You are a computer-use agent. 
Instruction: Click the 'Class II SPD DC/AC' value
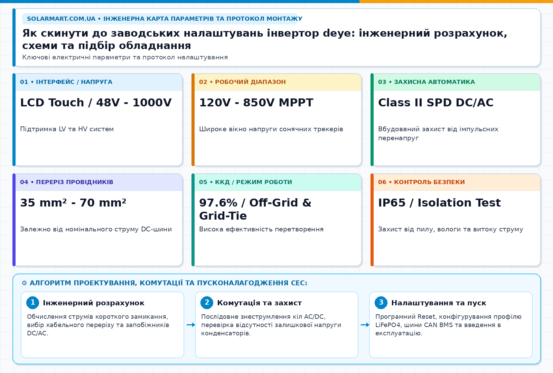[436, 103]
